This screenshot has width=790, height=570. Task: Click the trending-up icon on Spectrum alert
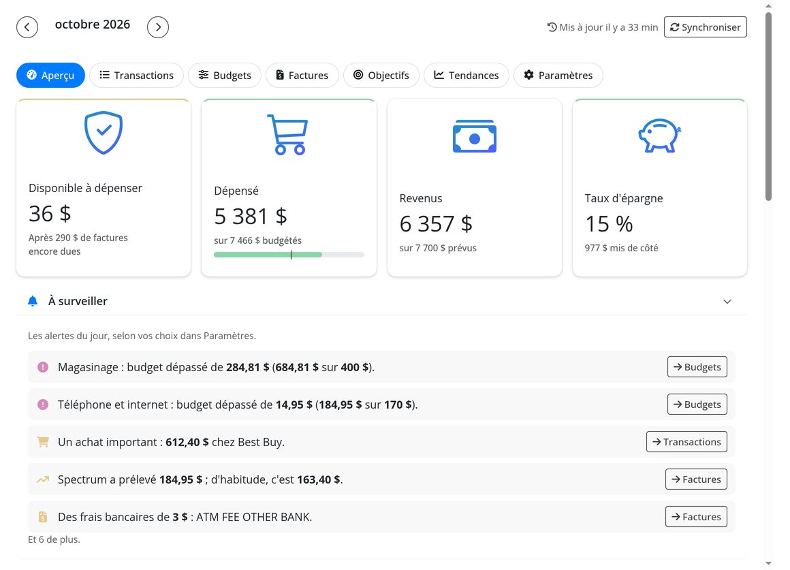[43, 479]
